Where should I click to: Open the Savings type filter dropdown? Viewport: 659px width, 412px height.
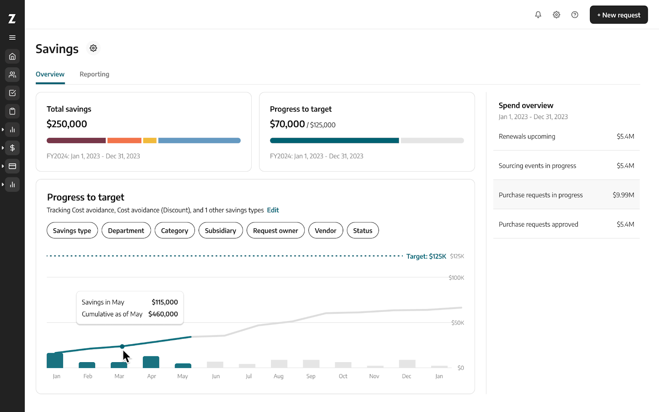72,230
